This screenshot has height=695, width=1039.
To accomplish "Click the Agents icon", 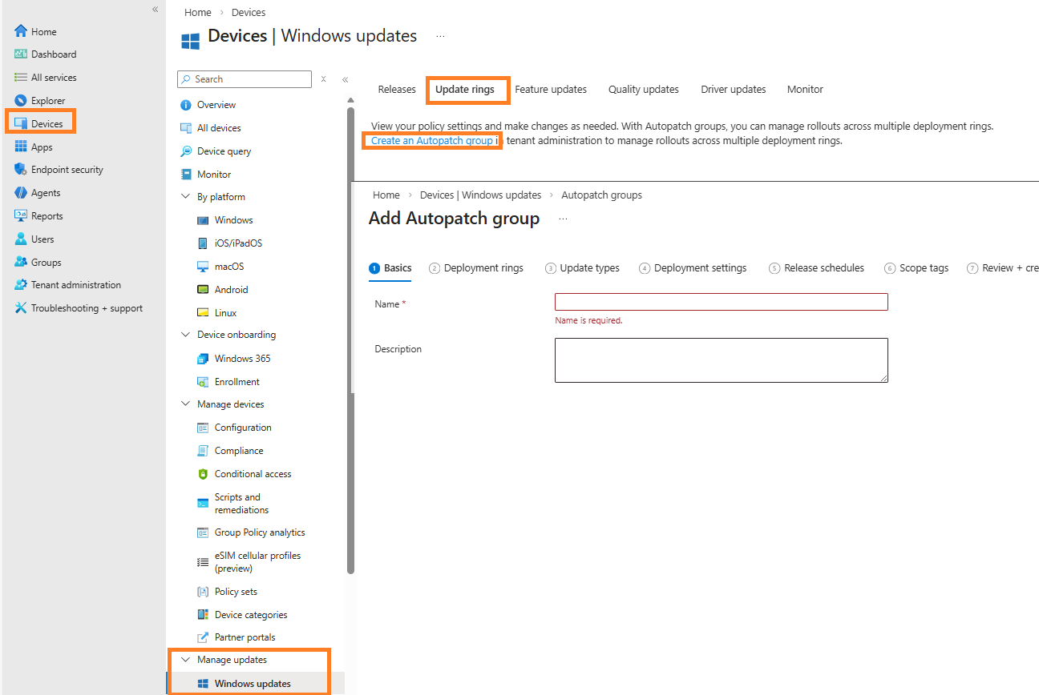I will pos(21,193).
